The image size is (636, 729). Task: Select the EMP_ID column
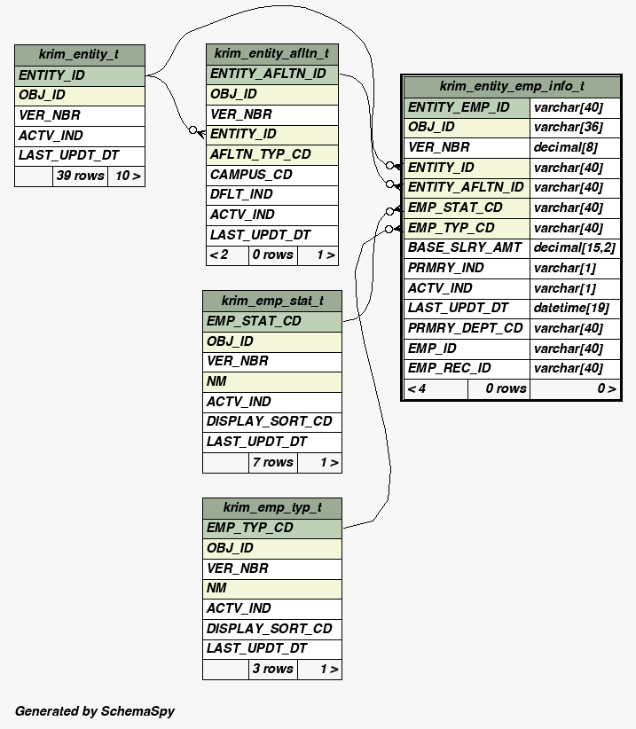tap(467, 349)
